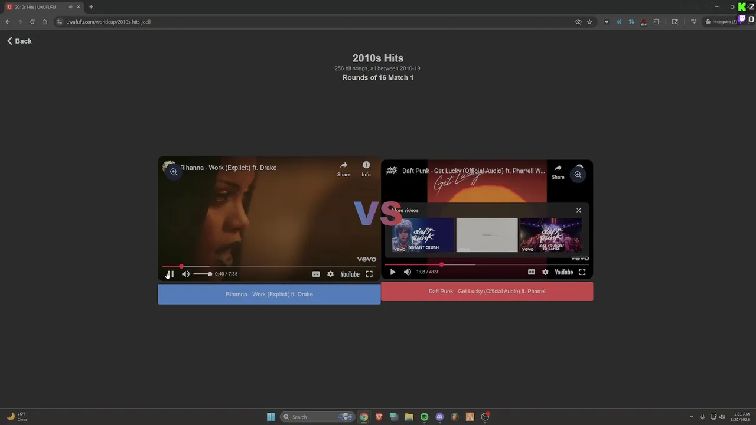Zoom magnifier icon on the Daft Punk video

click(x=578, y=175)
